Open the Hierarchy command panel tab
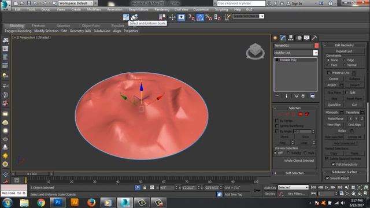Viewport: 370px width, 208px height. (291, 38)
